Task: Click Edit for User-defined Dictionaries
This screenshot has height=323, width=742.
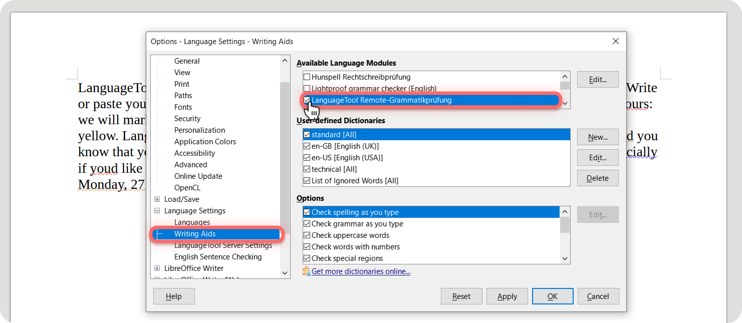Action: pyautogui.click(x=598, y=158)
